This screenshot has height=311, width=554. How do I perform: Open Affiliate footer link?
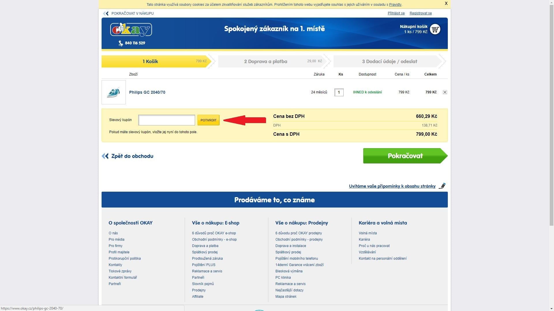pos(198,297)
